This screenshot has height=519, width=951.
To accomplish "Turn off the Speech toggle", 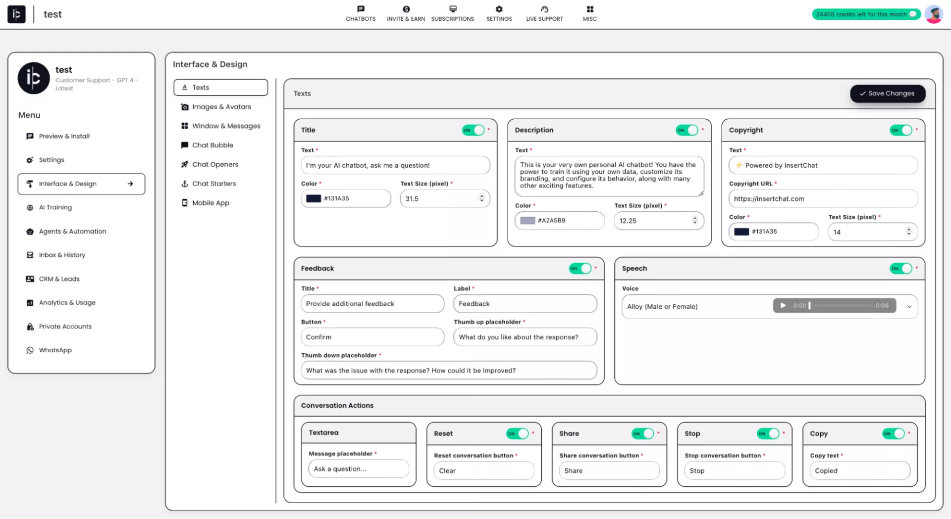I will [900, 269].
